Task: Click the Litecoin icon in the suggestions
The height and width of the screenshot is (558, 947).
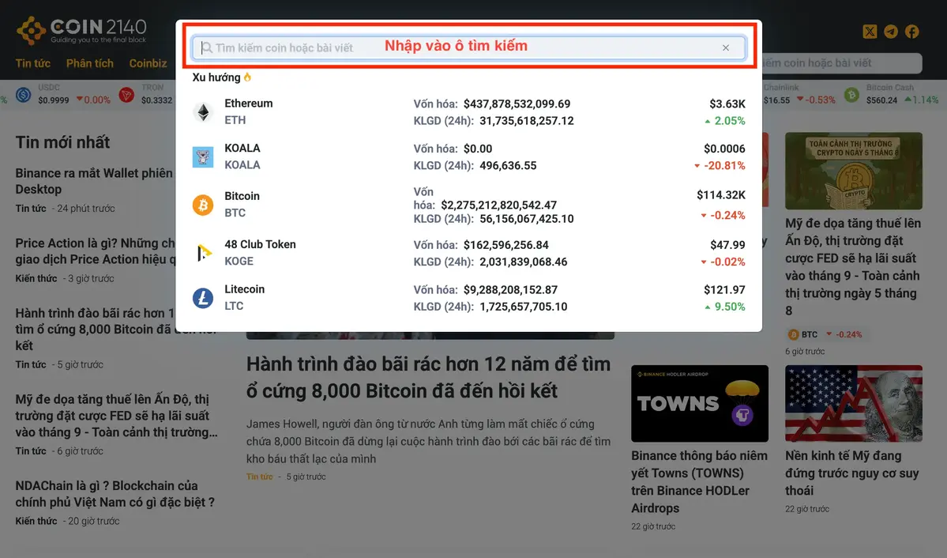Action: (x=202, y=296)
